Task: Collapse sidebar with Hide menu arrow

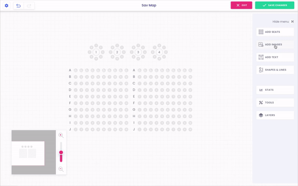Action: click(x=292, y=22)
